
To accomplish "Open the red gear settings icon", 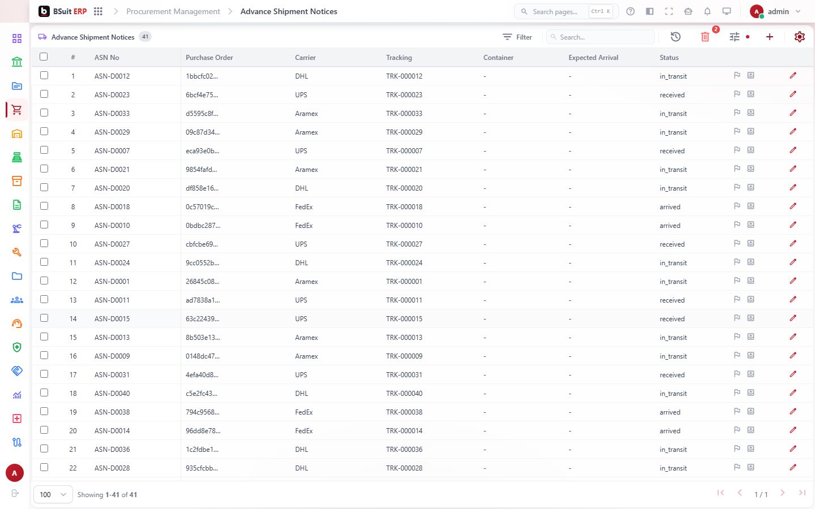I will pos(800,37).
